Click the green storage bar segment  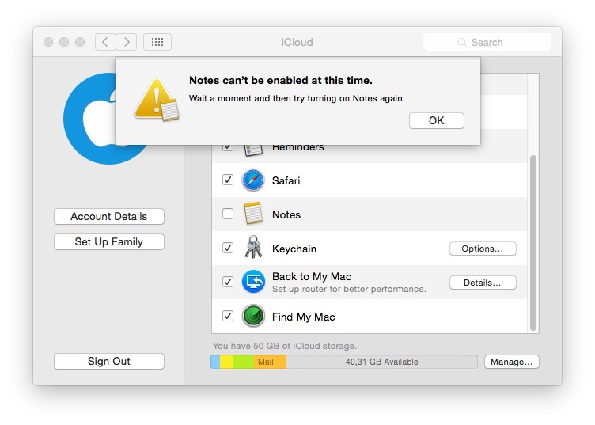tap(243, 362)
